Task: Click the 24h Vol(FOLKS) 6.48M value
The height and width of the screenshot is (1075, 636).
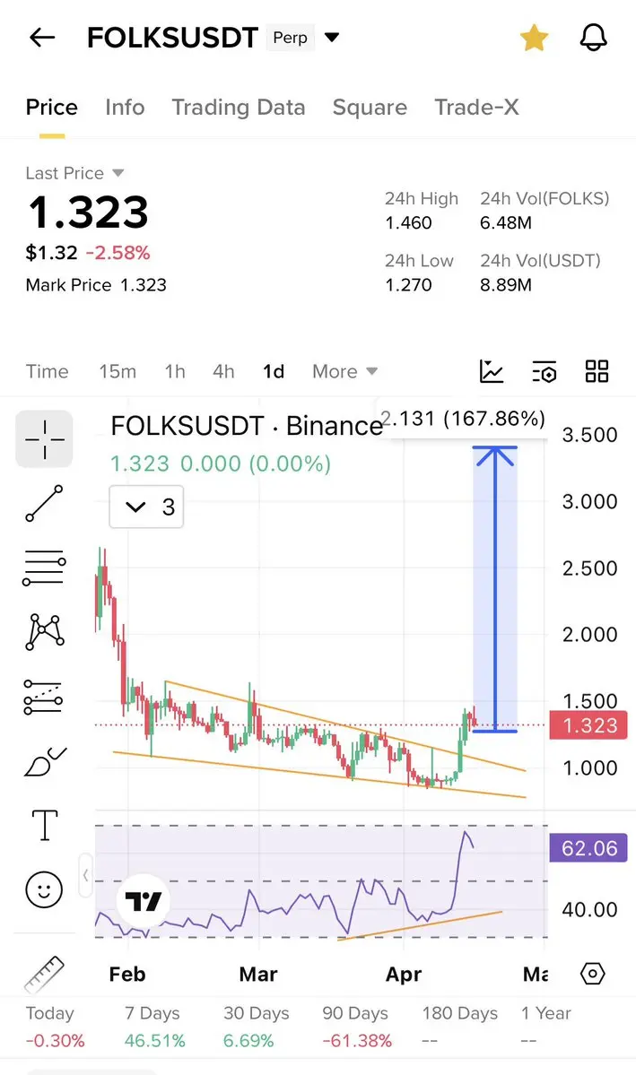Action: click(506, 223)
